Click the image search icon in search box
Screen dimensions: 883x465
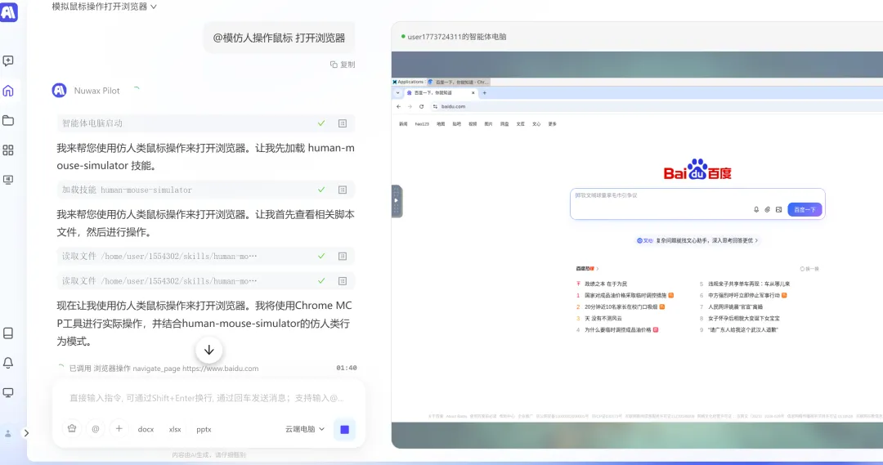point(779,209)
